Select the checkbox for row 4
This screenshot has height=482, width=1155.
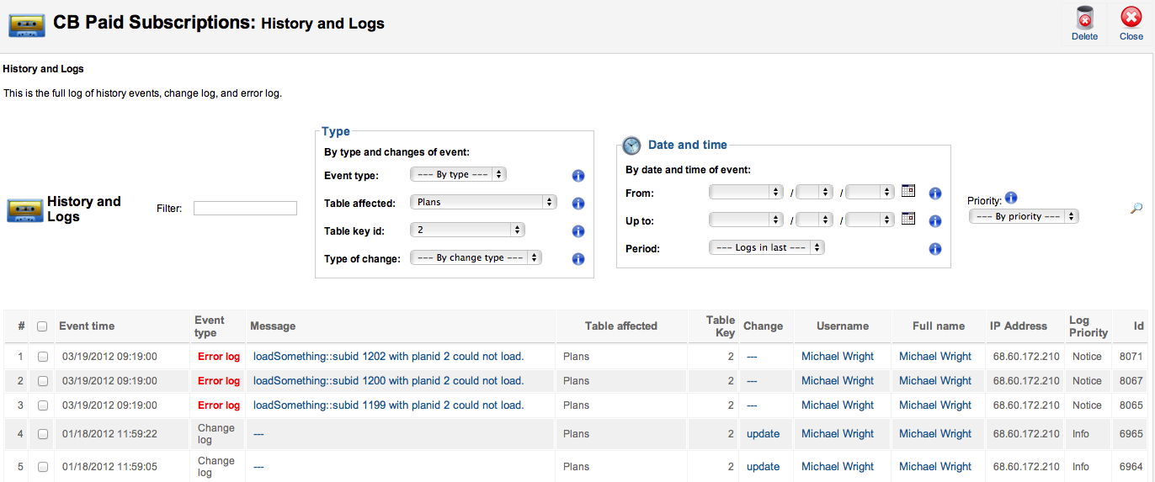pyautogui.click(x=43, y=434)
